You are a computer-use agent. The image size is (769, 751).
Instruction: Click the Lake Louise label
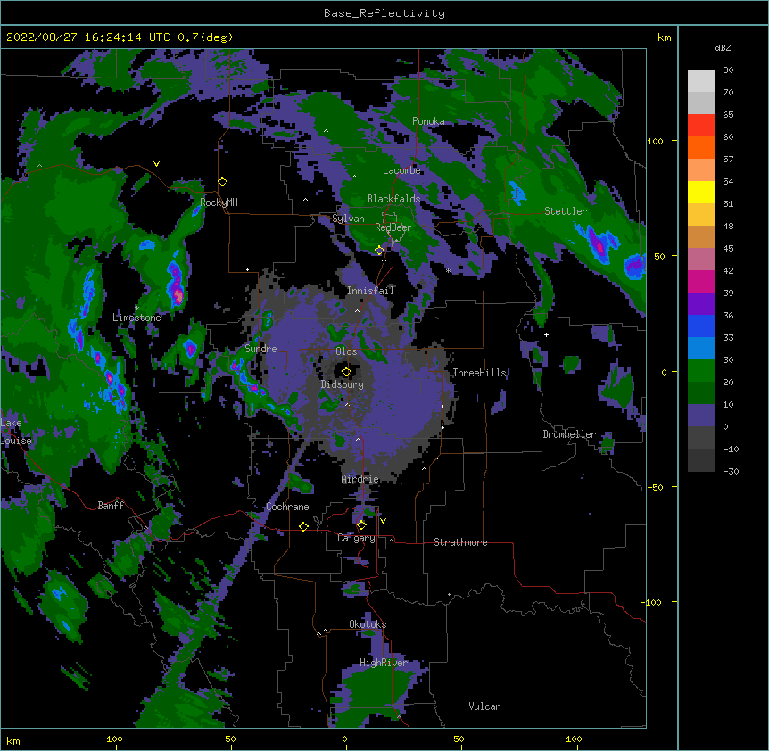point(16,432)
